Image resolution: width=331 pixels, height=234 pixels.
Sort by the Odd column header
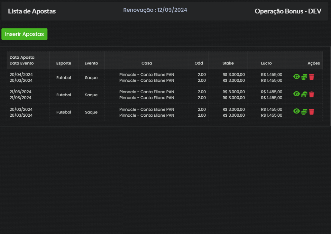point(199,63)
